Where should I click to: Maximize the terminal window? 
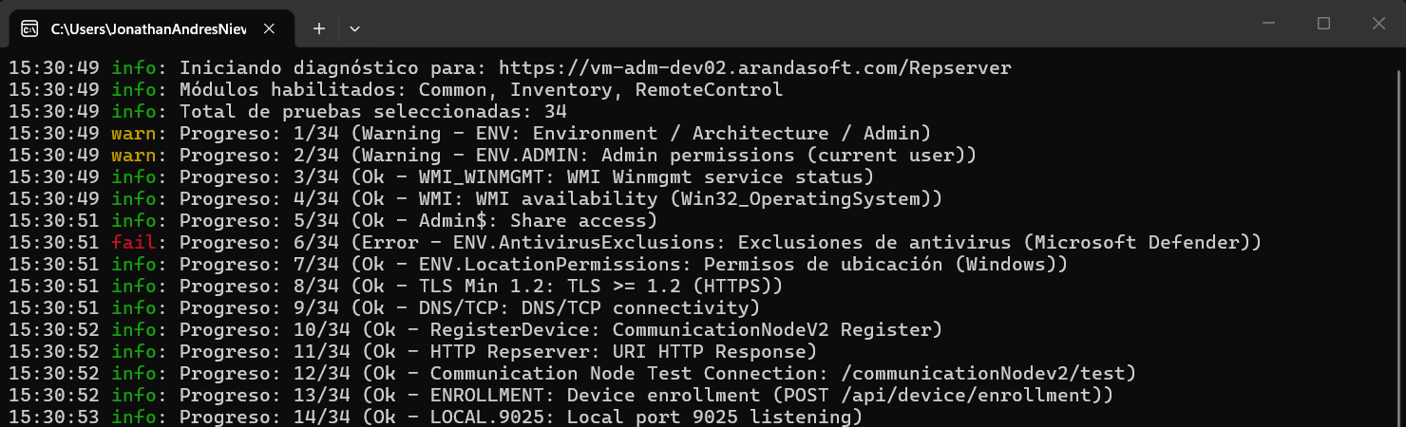click(x=1323, y=24)
